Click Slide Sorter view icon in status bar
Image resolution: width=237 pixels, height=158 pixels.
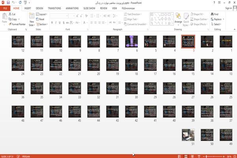pos(186,156)
